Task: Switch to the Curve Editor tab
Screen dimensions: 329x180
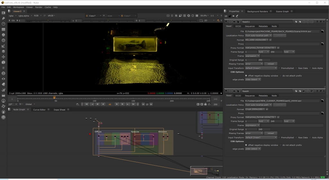Action: click(39, 109)
